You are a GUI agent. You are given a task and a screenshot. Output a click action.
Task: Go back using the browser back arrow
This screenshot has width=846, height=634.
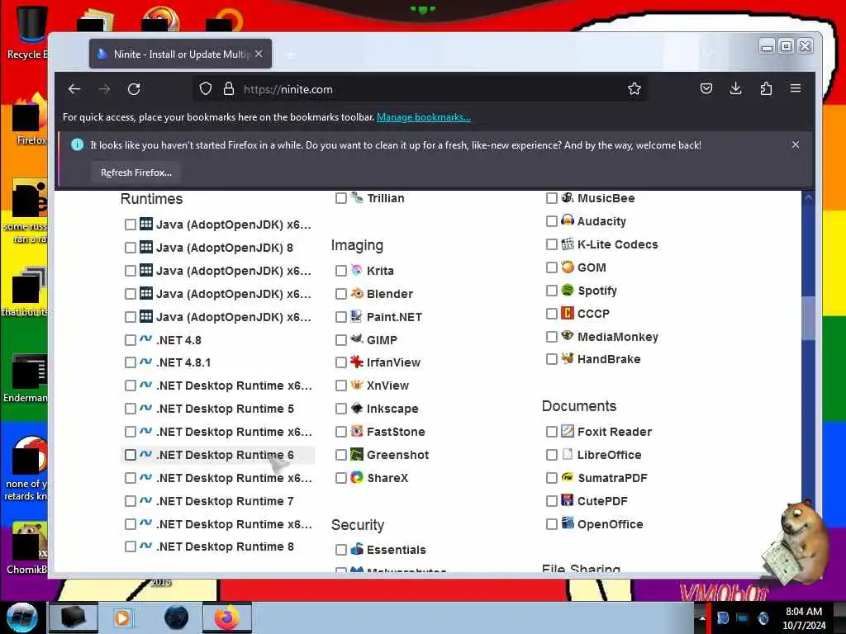point(74,89)
